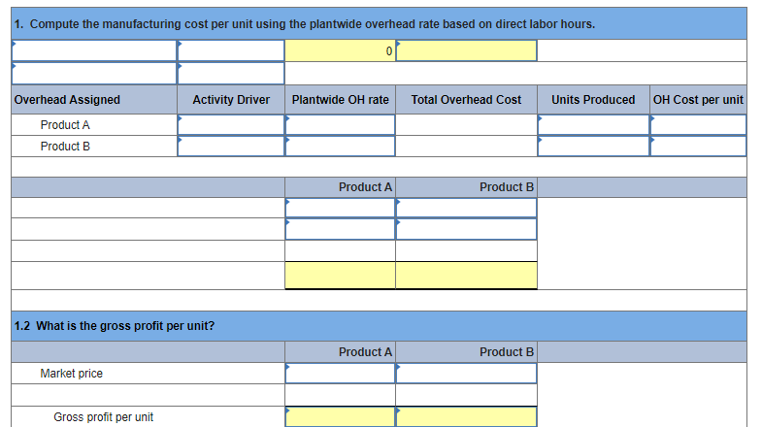Select Product A Units Produced cell

[593, 125]
